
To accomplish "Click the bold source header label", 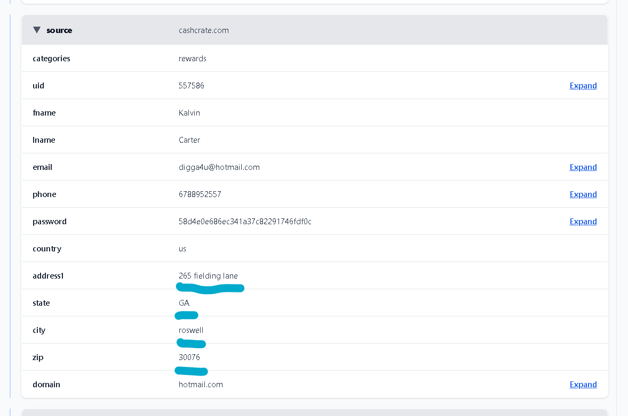I will (59, 30).
